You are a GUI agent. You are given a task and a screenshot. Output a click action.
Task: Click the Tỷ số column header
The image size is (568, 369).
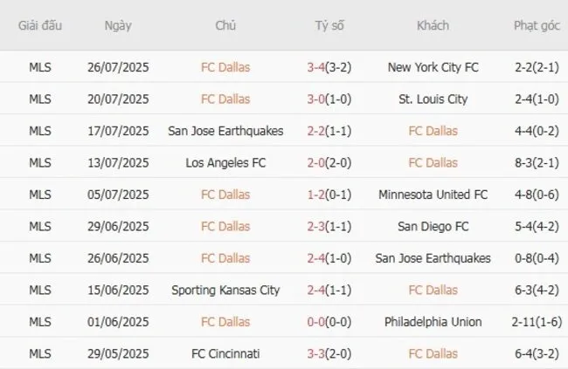tap(329, 25)
